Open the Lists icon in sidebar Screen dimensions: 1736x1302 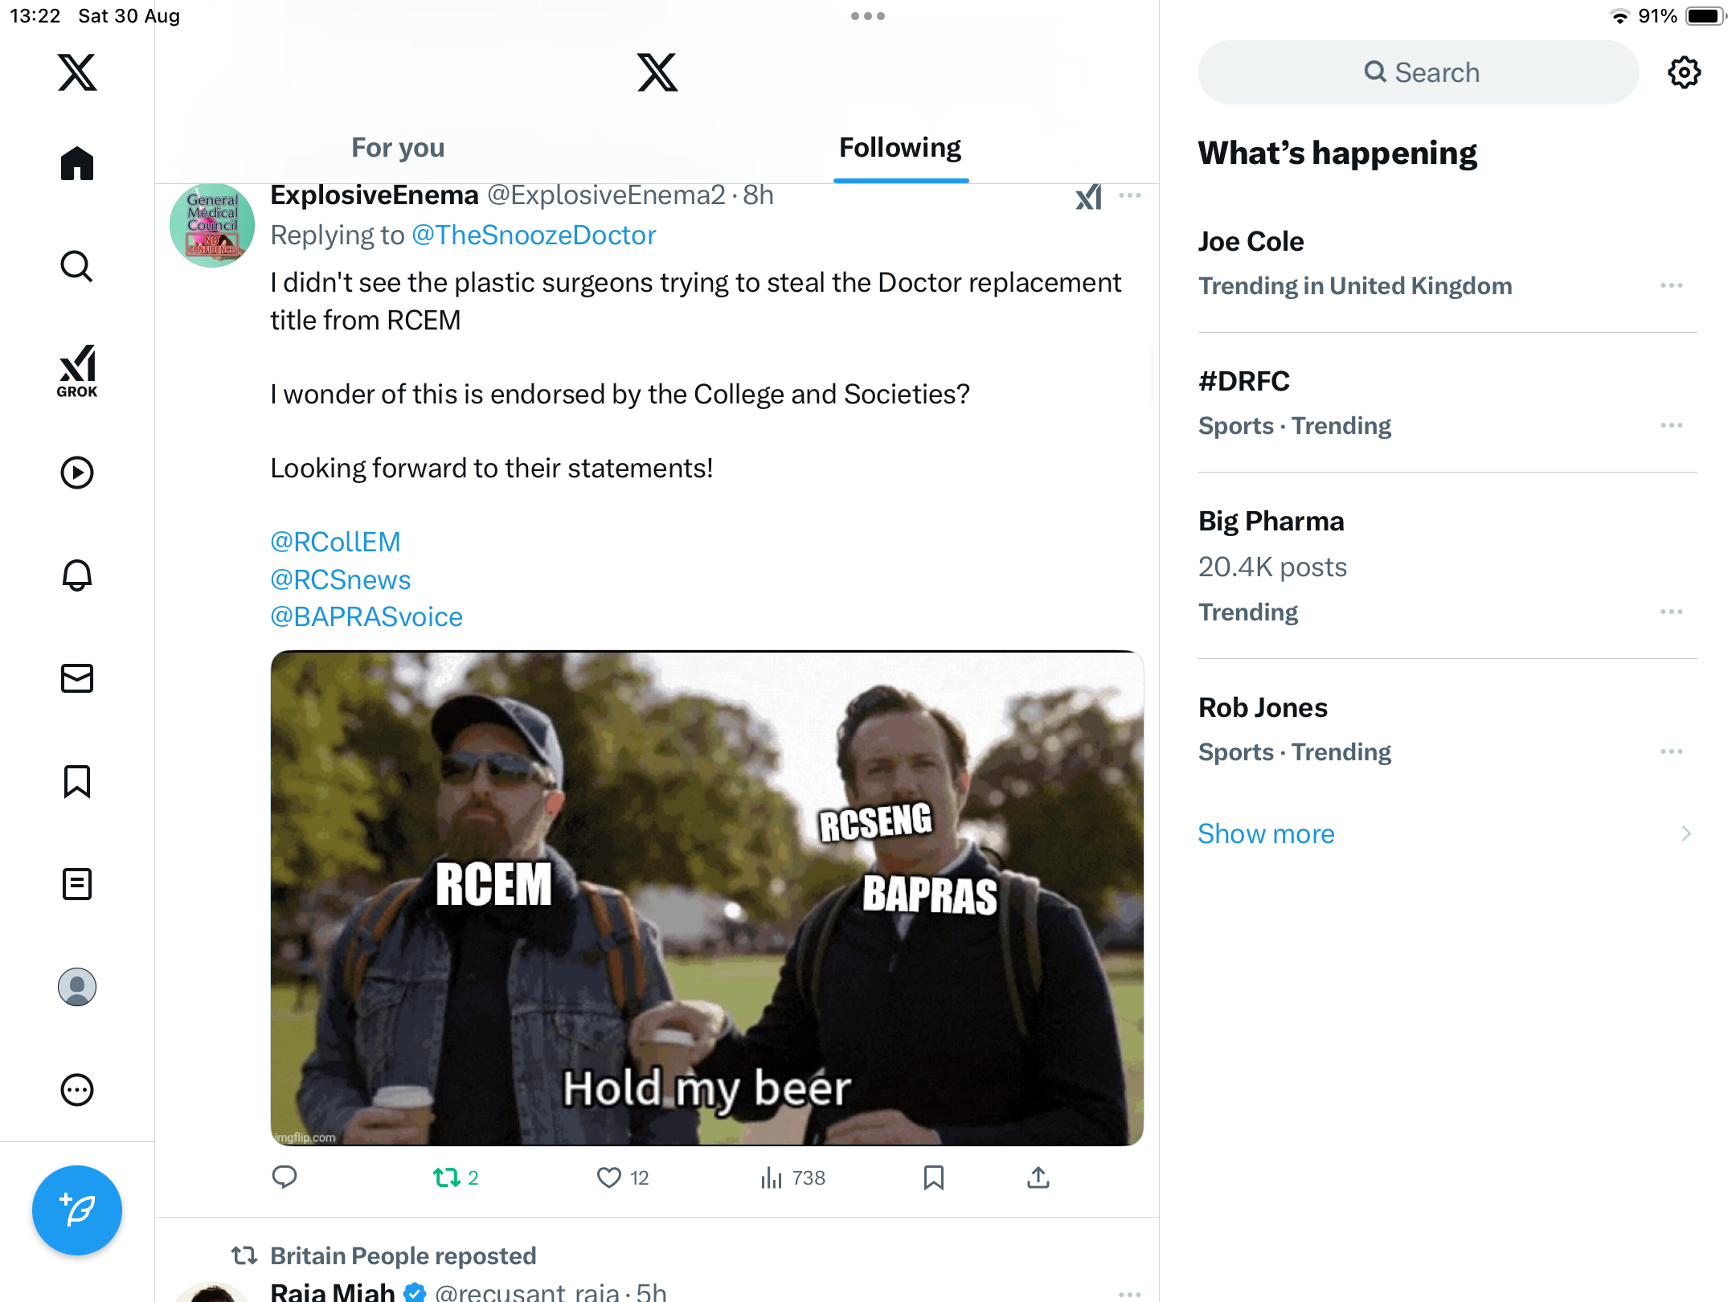pos(77,884)
